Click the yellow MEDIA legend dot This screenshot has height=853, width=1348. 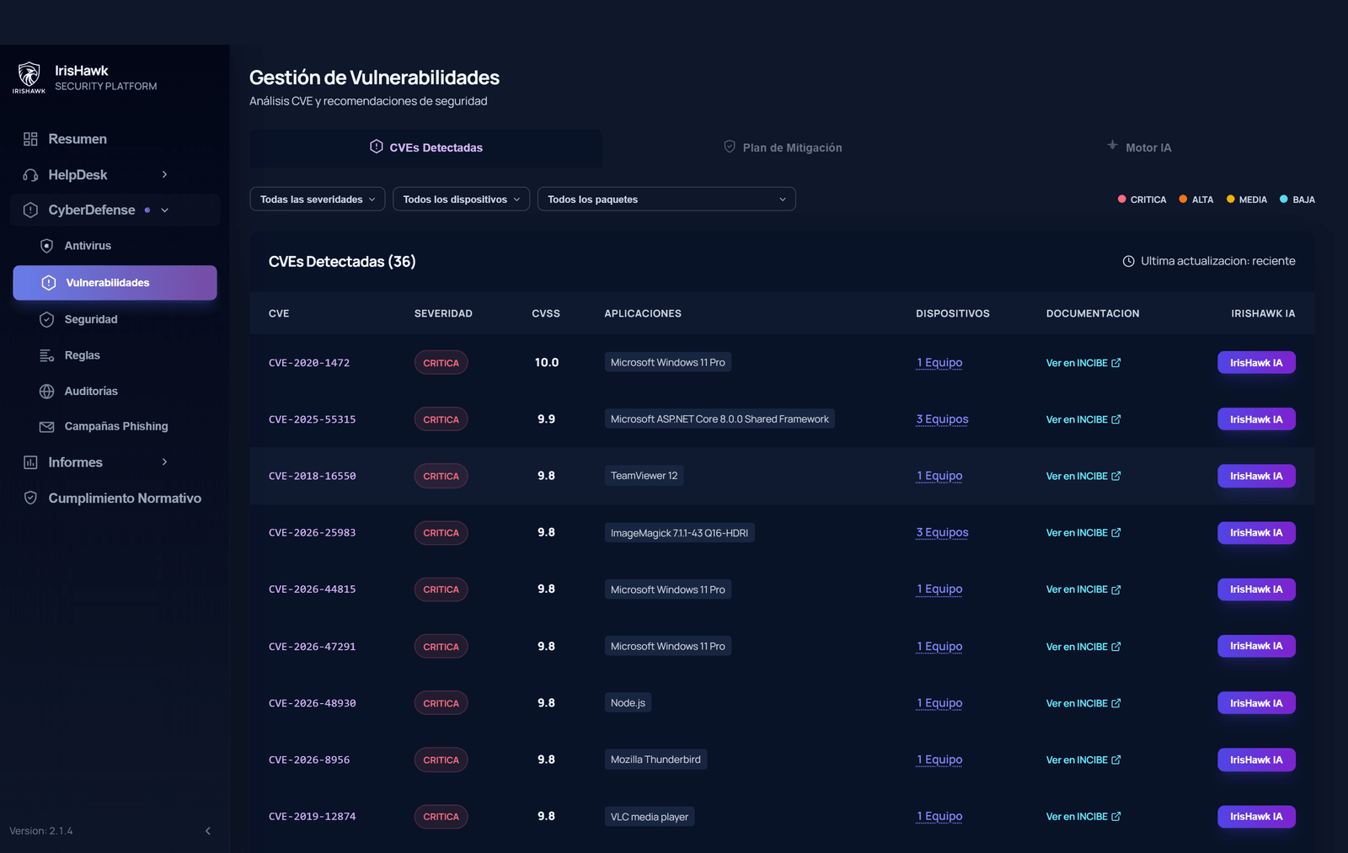(x=1231, y=200)
